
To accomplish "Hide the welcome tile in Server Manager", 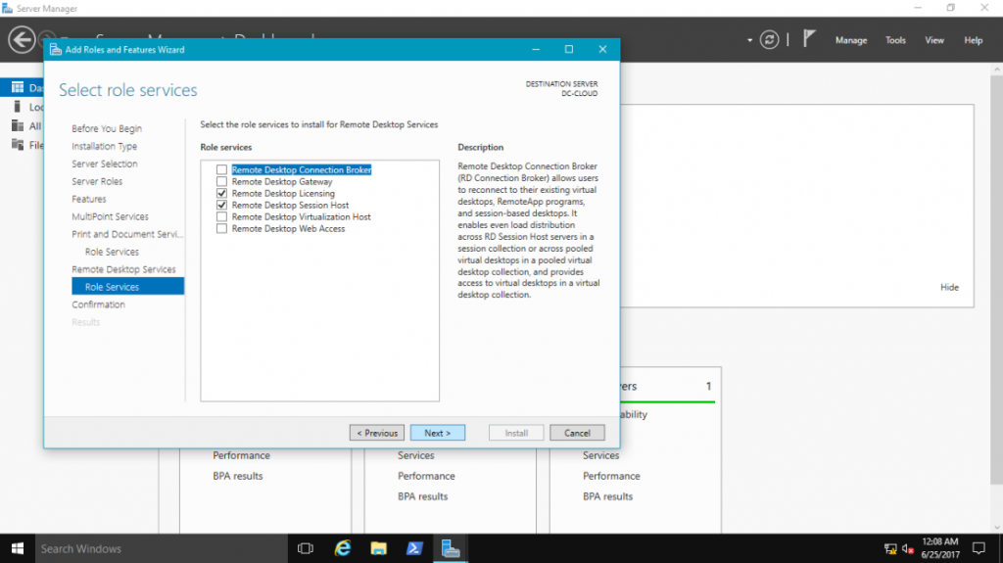I will 949,287.
